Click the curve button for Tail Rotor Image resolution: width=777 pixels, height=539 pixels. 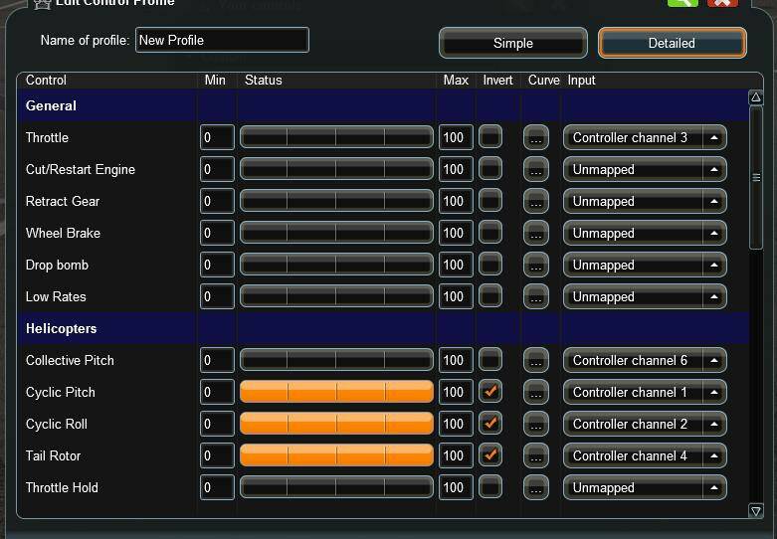coord(536,456)
